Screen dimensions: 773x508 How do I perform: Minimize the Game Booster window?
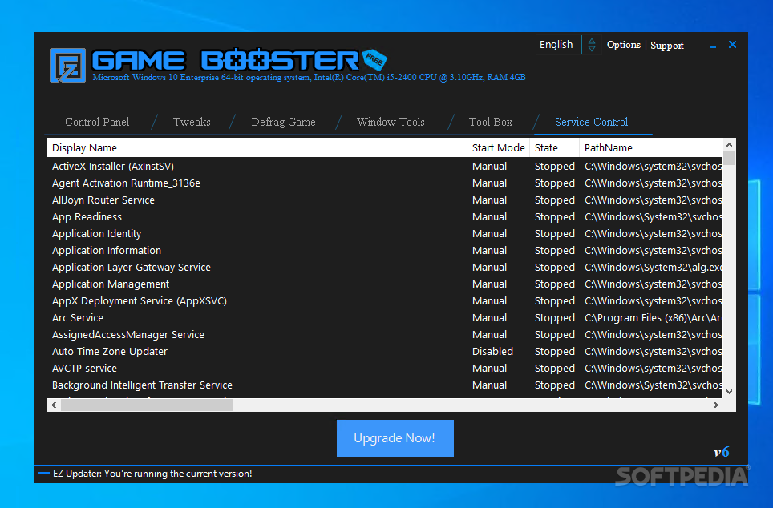pyautogui.click(x=713, y=46)
